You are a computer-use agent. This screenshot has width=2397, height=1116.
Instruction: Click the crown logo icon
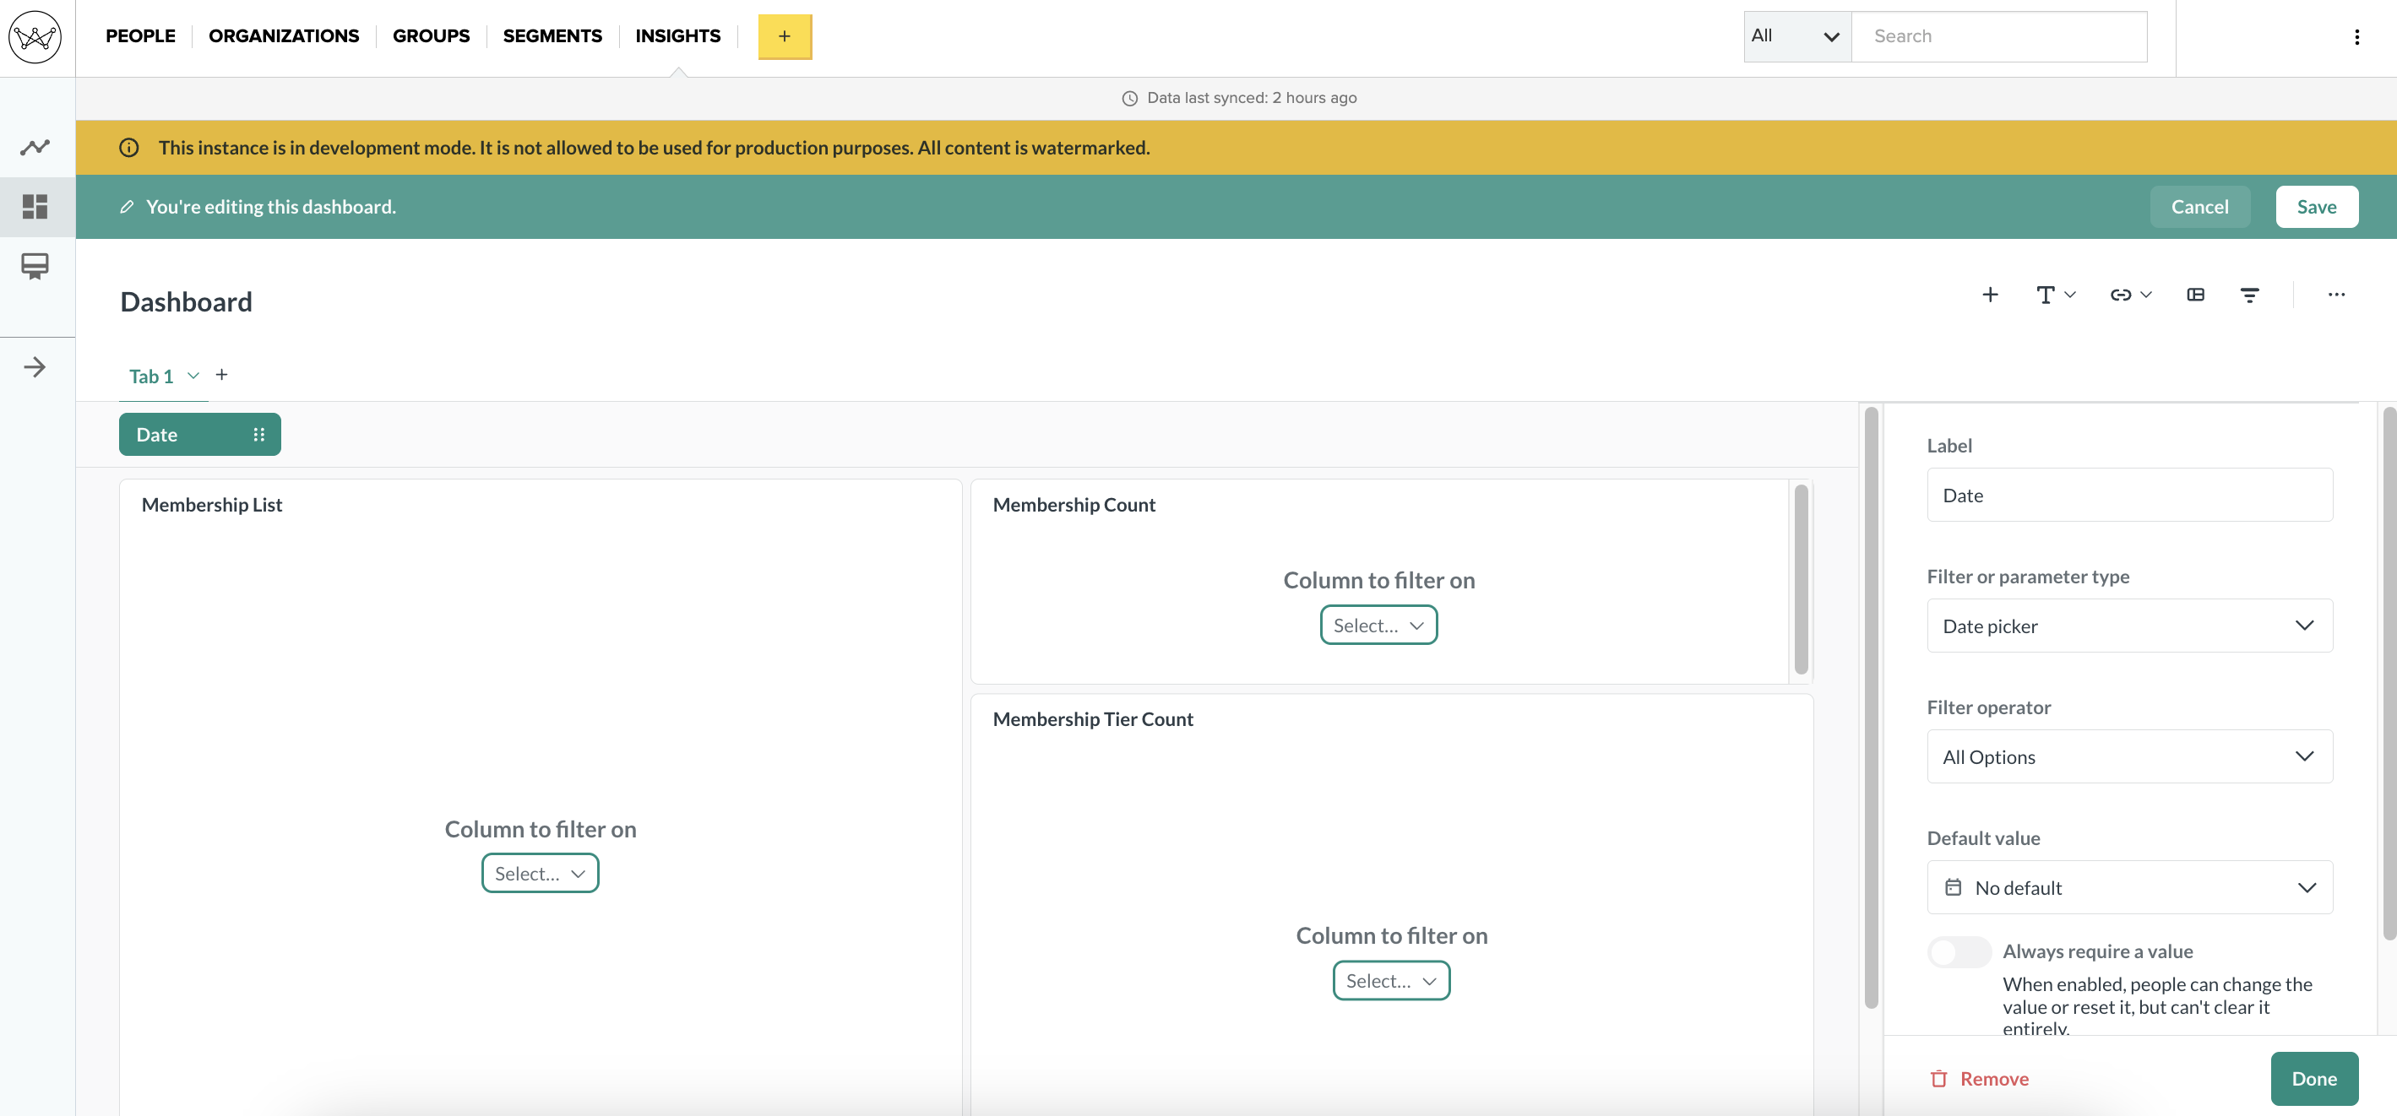pos(35,37)
